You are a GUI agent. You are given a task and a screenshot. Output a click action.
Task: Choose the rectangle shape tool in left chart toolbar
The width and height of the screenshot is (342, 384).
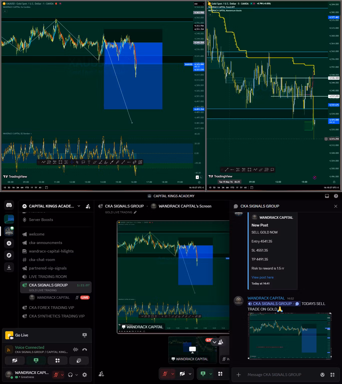60,162
